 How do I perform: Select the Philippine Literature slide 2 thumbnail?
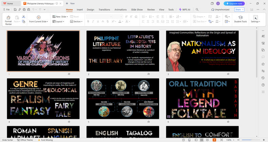(123, 51)
